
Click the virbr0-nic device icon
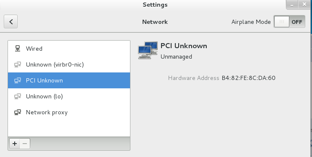pyautogui.click(x=18, y=64)
